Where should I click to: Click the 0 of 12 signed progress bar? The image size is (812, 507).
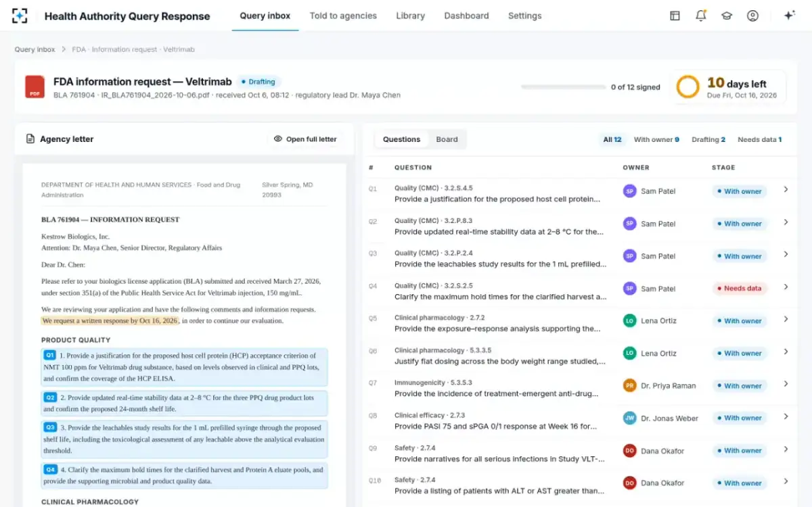tap(563, 87)
